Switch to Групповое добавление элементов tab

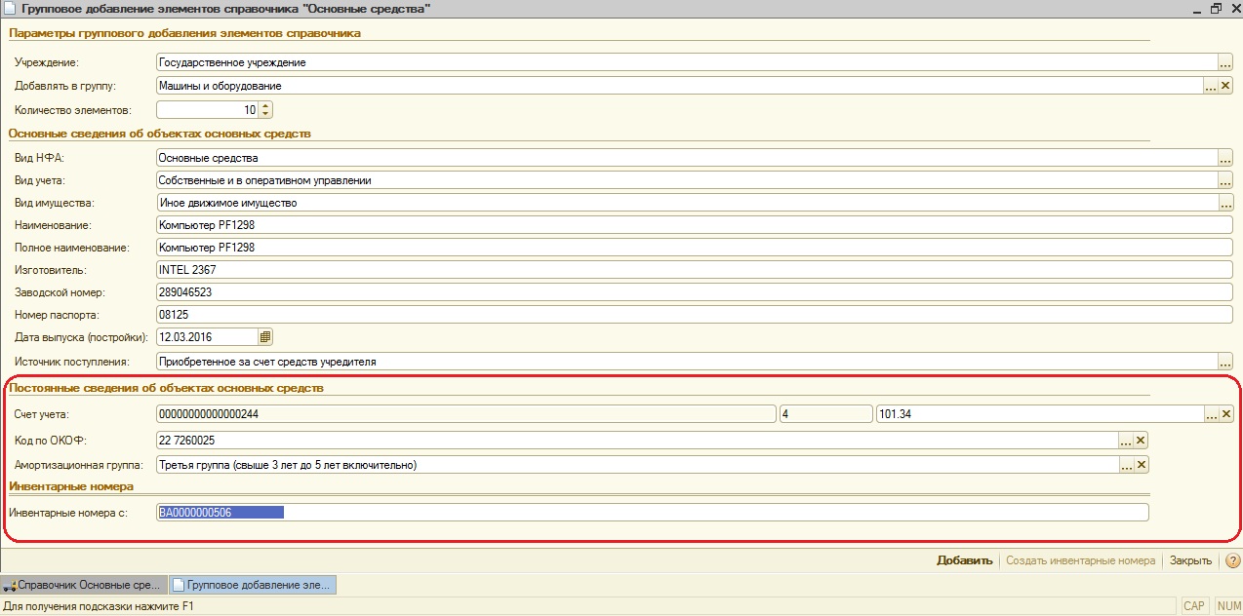pos(253,585)
